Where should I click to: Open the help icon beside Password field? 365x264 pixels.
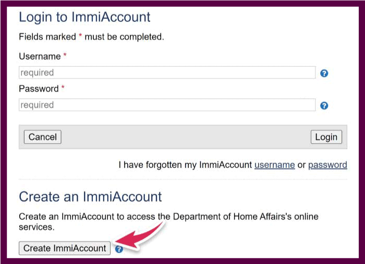coord(324,105)
